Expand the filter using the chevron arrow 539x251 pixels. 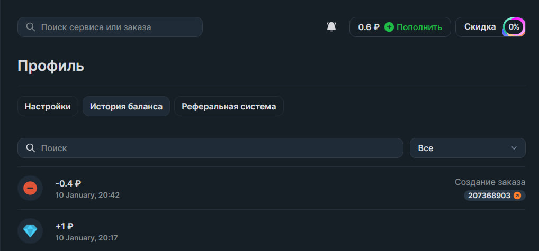pos(514,148)
